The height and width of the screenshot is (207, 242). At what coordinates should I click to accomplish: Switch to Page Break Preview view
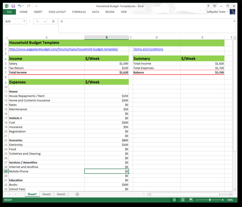191,200
